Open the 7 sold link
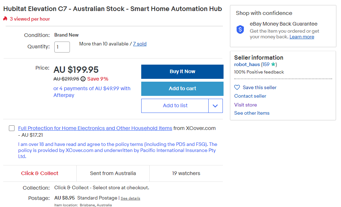 [139, 44]
